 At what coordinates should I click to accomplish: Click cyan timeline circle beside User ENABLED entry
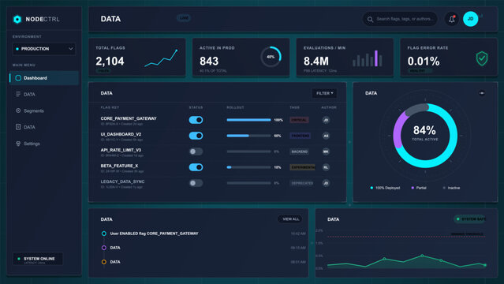(104, 234)
